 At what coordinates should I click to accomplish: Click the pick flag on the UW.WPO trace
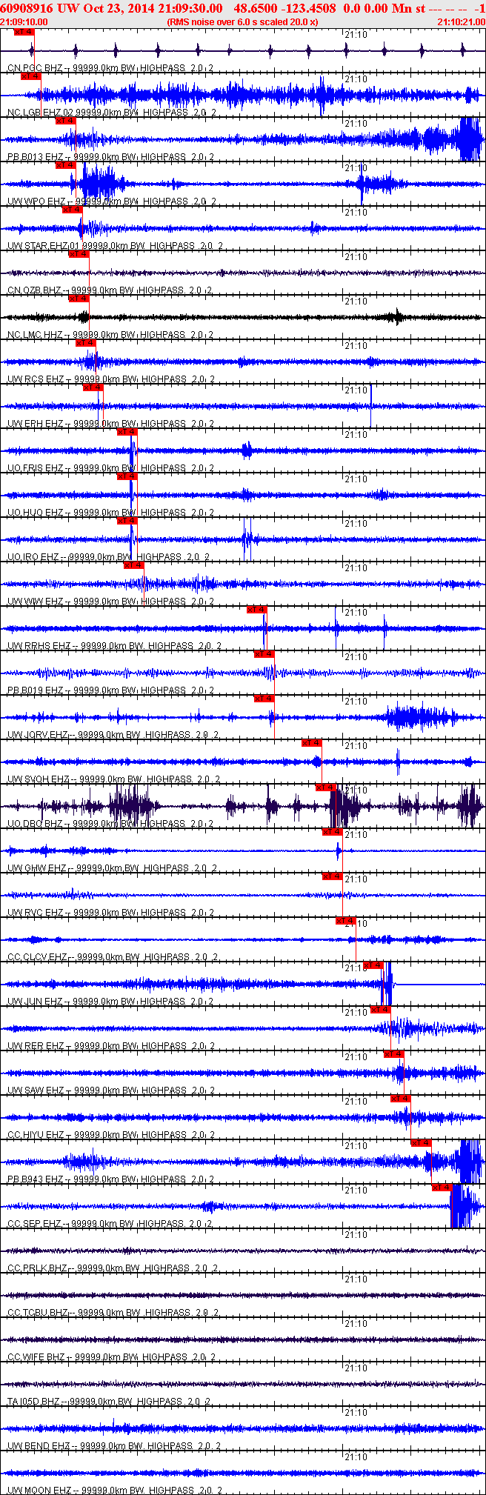(x=65, y=165)
